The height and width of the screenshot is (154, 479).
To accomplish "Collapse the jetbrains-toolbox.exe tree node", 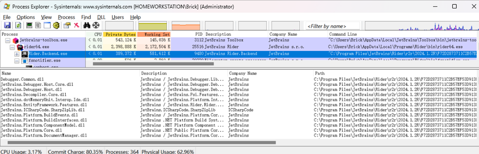I will click(x=8, y=40).
